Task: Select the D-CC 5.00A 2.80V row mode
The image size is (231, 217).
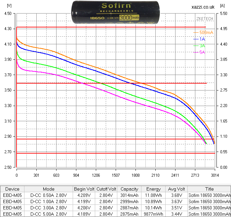Action: [49, 214]
